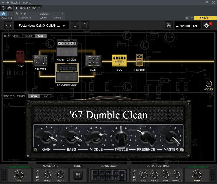Click the BPM 120.00 tempo field
This screenshot has height=184, width=217.
click(183, 26)
